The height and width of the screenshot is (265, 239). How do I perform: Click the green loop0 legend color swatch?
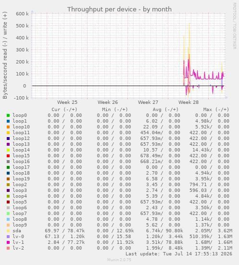[8, 115]
